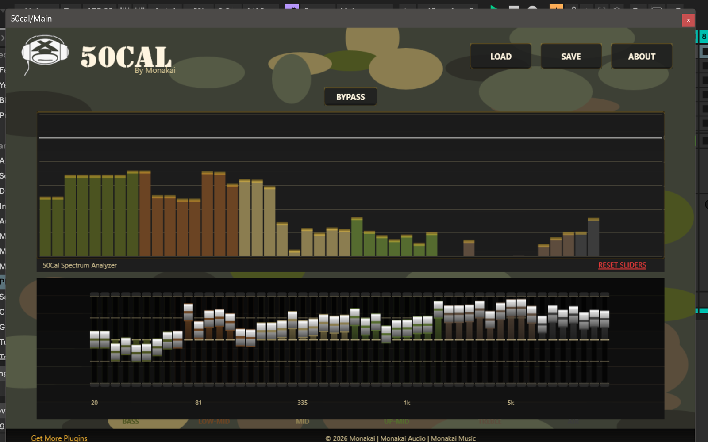Screen dimensions: 708x442
Task: Click the 50CAL title text
Action: 126,57
